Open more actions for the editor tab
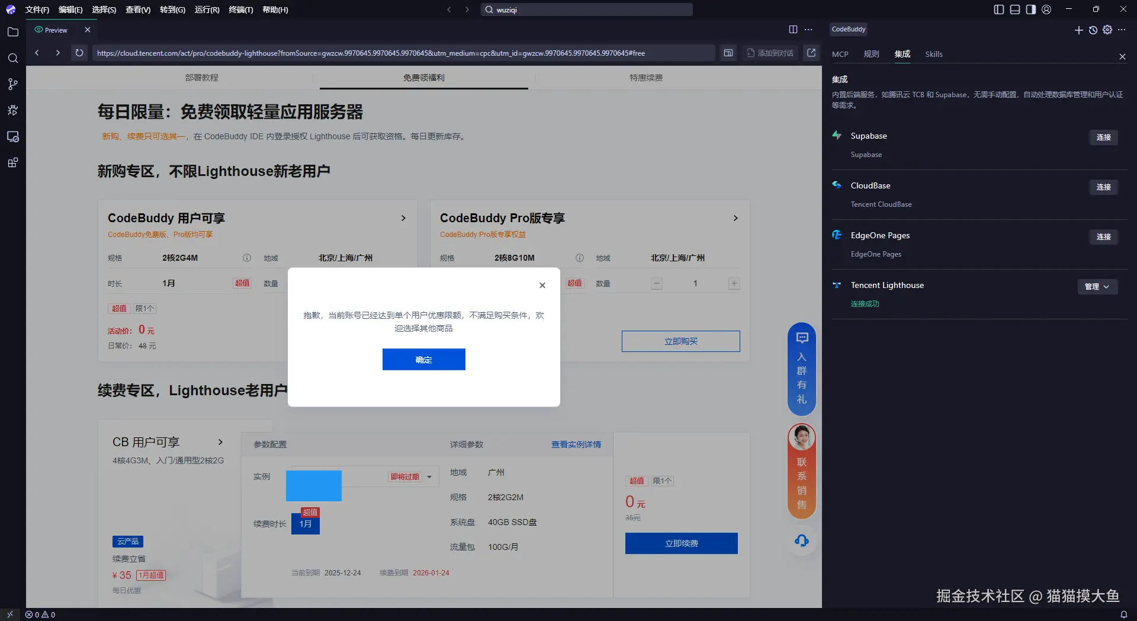The height and width of the screenshot is (621, 1137). [808, 30]
